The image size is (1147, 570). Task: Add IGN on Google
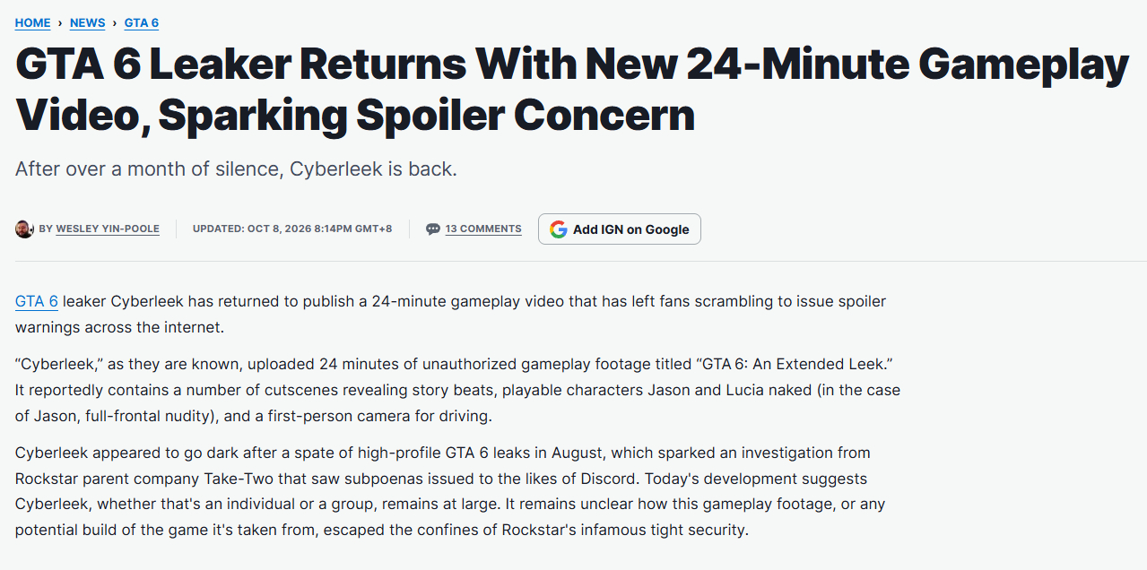pos(620,229)
